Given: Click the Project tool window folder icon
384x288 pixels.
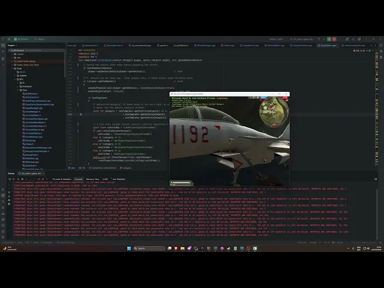Looking at the screenshot, I should coord(3,46).
